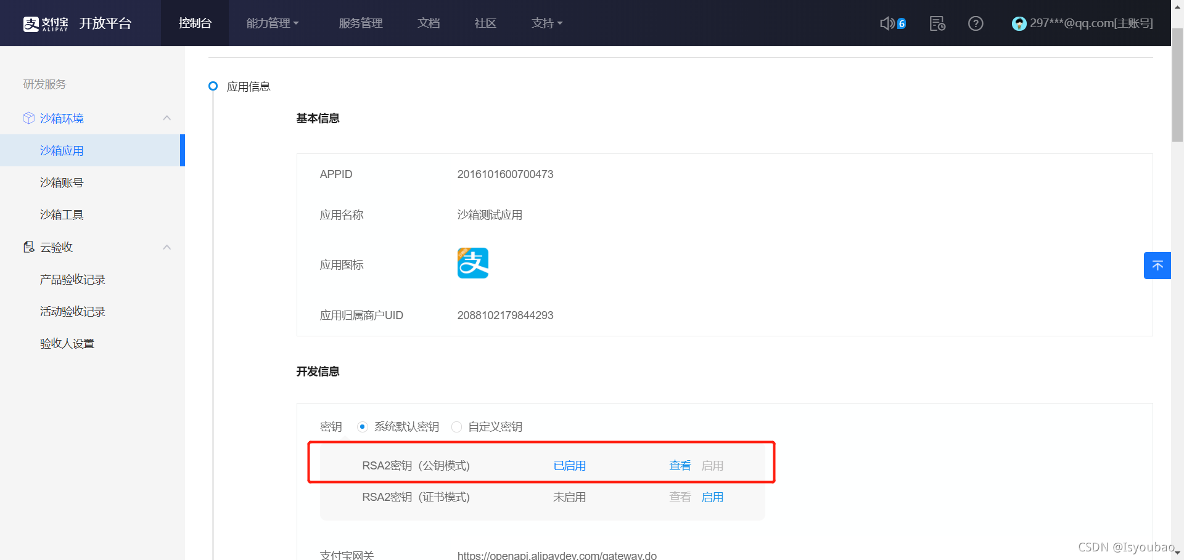Screen dimensions: 1184x560
Task: Click the 开发信息 section heading
Action: 318,371
